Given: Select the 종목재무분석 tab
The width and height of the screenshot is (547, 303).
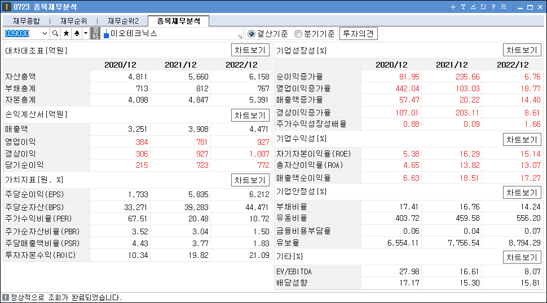Looking at the screenshot, I should click(179, 21).
